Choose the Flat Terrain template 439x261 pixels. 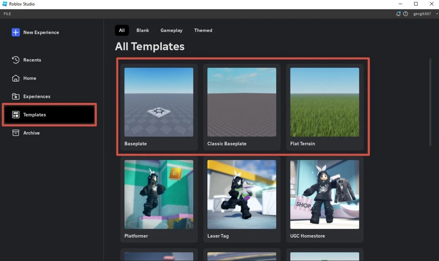tap(325, 107)
